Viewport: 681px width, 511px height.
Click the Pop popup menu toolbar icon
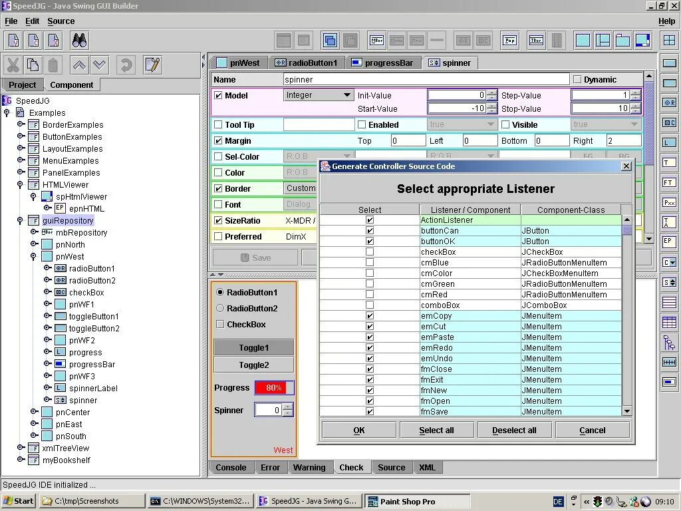click(x=510, y=41)
